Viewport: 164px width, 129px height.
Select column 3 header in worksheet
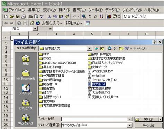tap(56, 34)
